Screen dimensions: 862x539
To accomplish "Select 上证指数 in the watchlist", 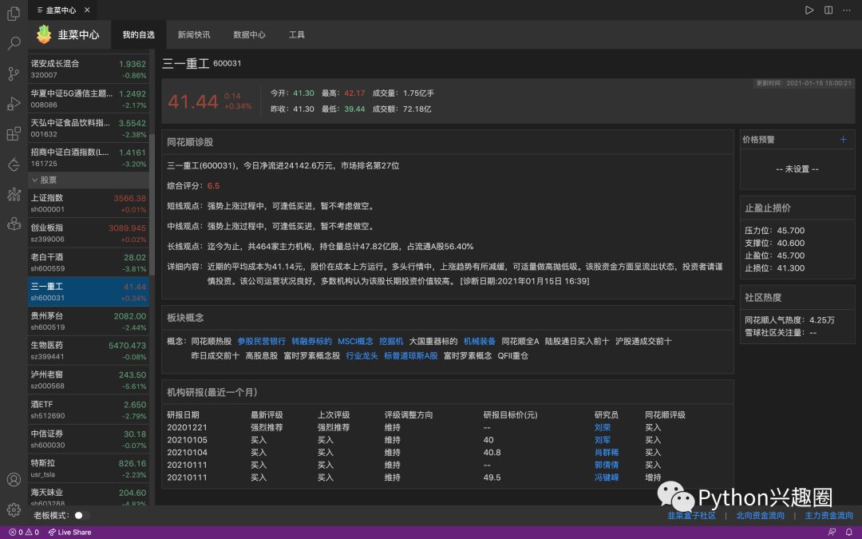I will (x=89, y=203).
